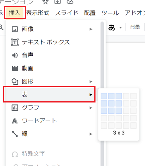Screen dimensions: 145x166
Task: Expand the グラフ submenu arrow
Action: tap(91, 108)
